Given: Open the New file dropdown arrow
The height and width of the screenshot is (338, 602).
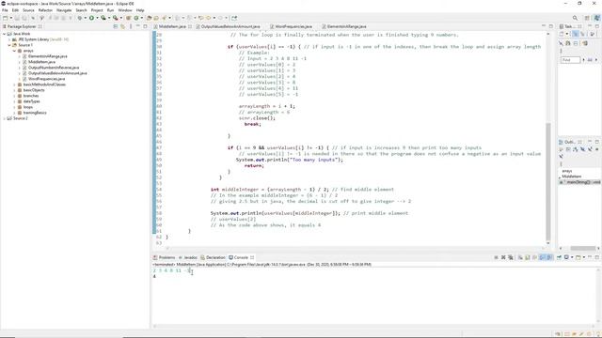Looking at the screenshot, I should tap(10, 18).
